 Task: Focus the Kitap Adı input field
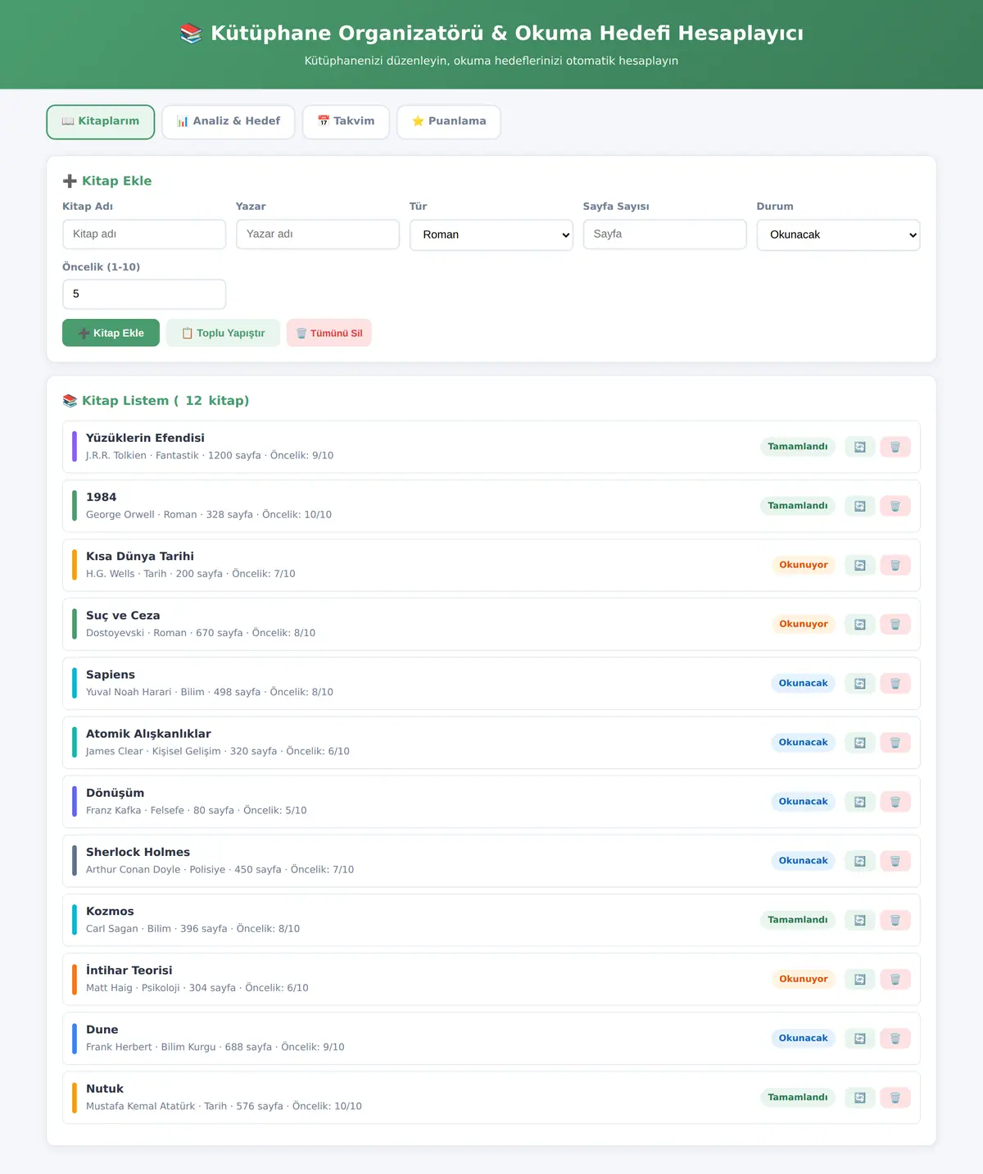tap(144, 234)
